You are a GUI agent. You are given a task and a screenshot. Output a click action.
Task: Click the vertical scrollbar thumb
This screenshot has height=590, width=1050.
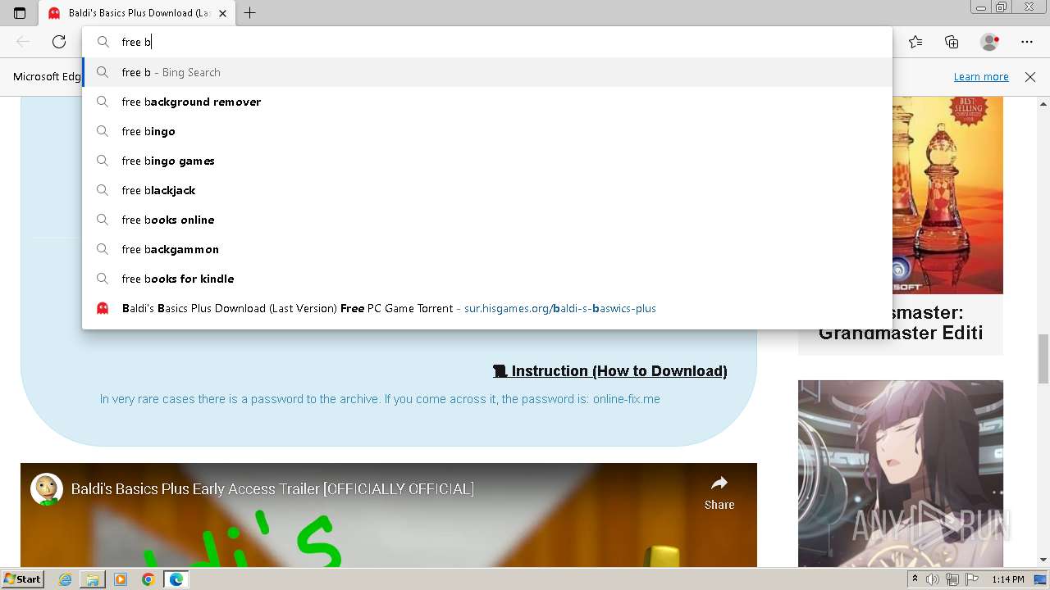point(1043,359)
